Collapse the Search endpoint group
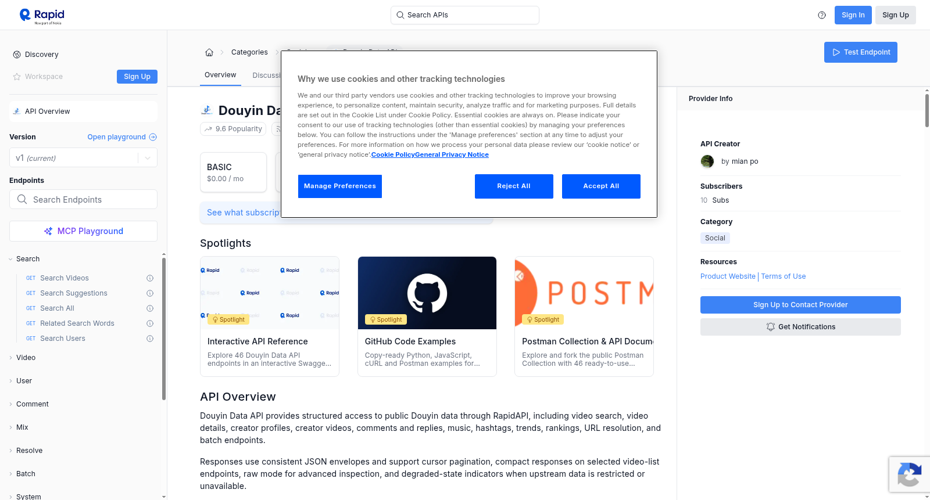Viewport: 930px width, 500px height. (x=10, y=259)
